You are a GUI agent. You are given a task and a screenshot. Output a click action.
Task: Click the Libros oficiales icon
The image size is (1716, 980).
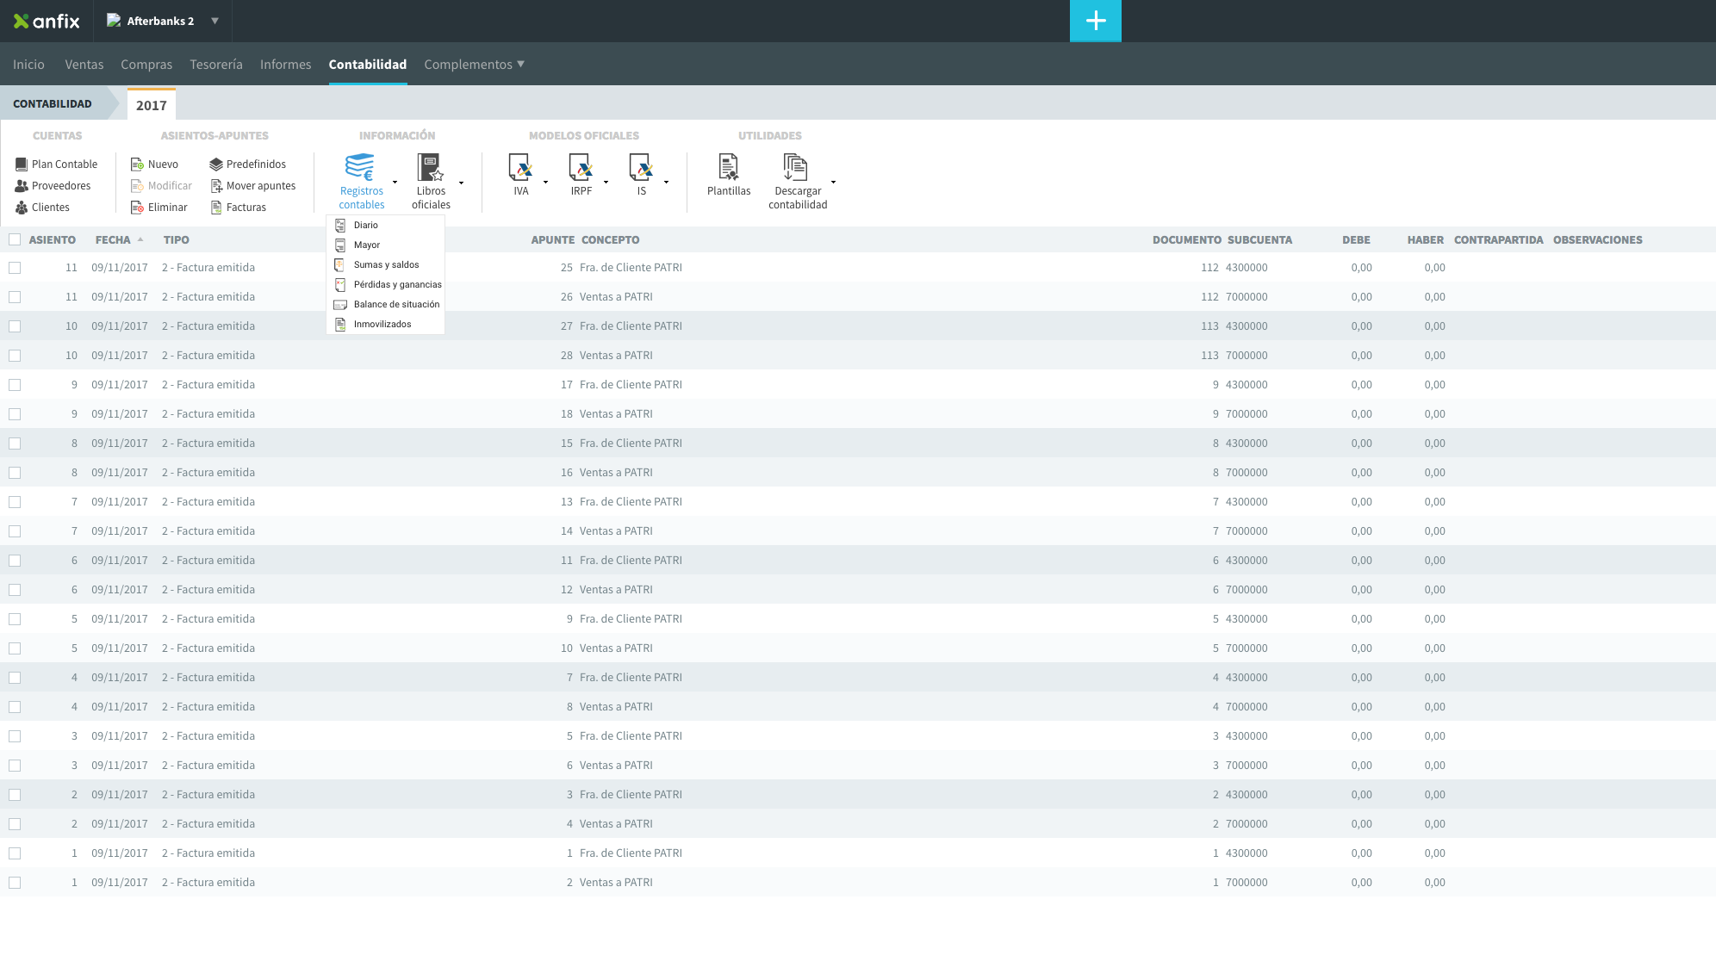[430, 167]
